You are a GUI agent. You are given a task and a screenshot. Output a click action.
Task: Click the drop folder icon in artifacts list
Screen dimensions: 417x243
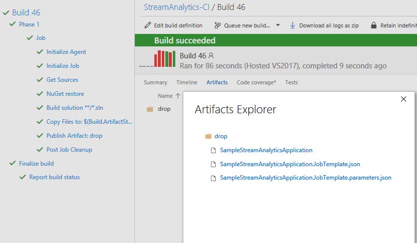(150, 109)
